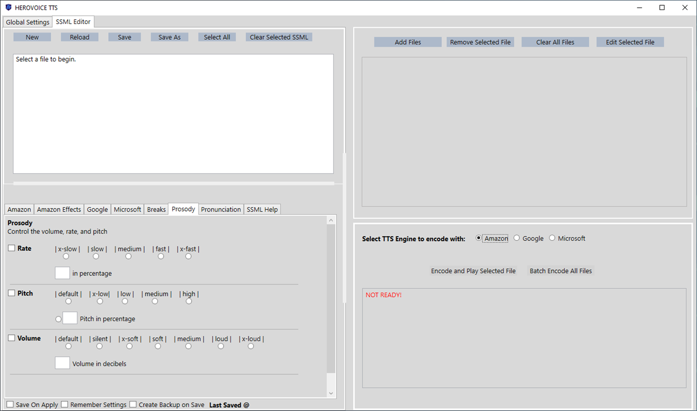Open the Amazon Effects tab
Screen dimensions: 697x411
pyautogui.click(x=59, y=209)
